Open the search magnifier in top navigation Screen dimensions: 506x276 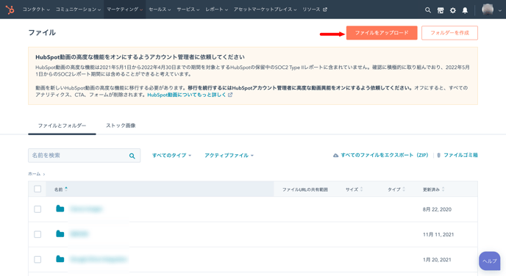[x=427, y=10]
